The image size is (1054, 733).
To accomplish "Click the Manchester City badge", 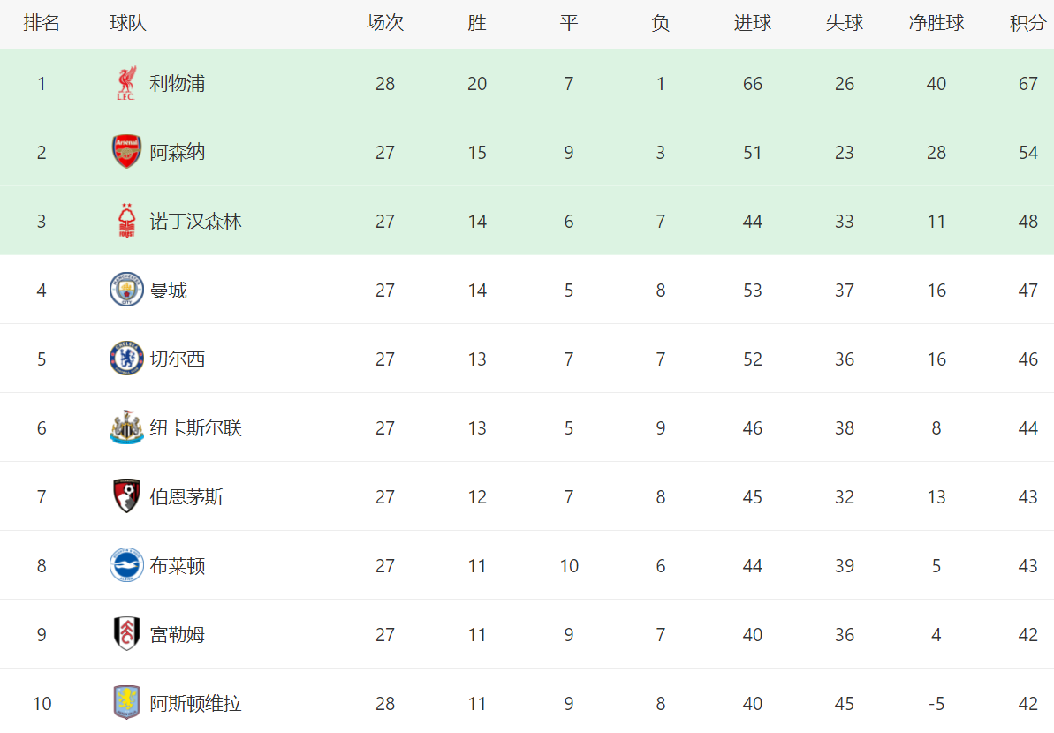I will coord(126,290).
